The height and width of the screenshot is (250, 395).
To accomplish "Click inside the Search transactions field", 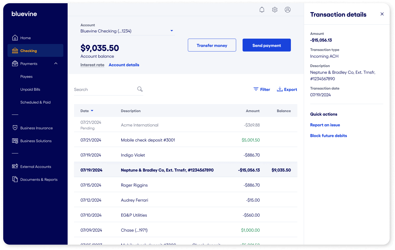I will (105, 90).
